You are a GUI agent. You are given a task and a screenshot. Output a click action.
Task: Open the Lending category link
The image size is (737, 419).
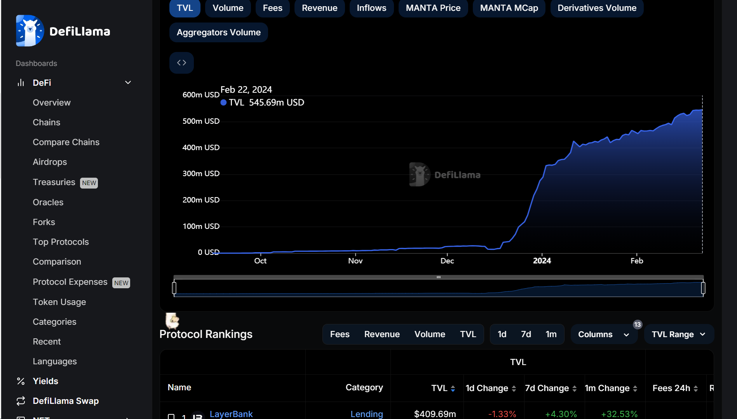tap(367, 414)
